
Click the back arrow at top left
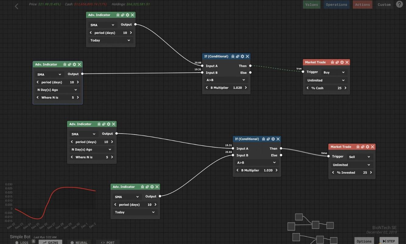coord(17,6)
